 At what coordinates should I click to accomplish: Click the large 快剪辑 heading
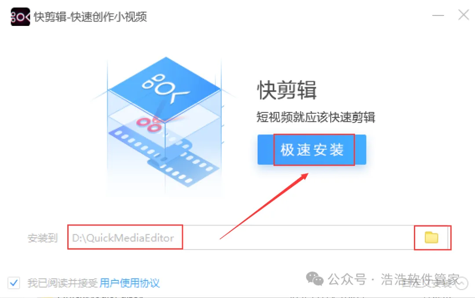coord(287,90)
